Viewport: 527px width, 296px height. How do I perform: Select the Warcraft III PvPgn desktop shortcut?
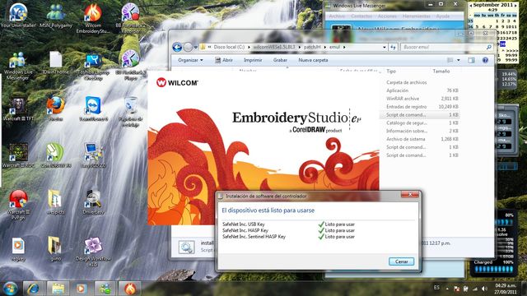coord(18,205)
